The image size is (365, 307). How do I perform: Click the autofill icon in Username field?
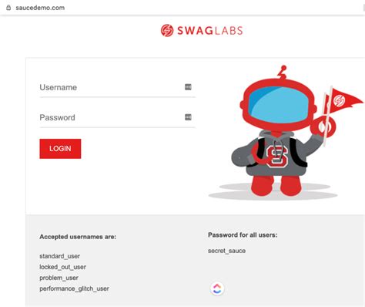click(188, 87)
